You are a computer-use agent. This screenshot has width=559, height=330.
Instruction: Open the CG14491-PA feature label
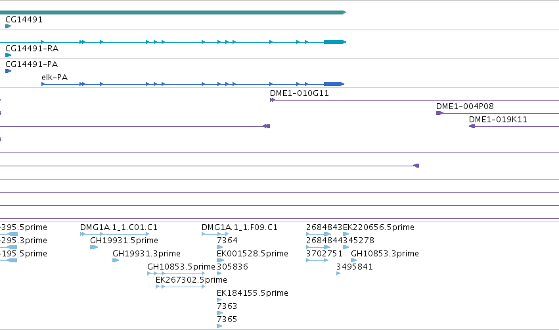(x=32, y=64)
